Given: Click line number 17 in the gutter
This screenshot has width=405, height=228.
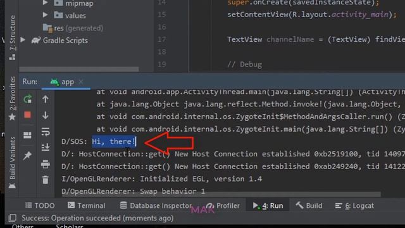Looking at the screenshot, I should tap(162, 39).
